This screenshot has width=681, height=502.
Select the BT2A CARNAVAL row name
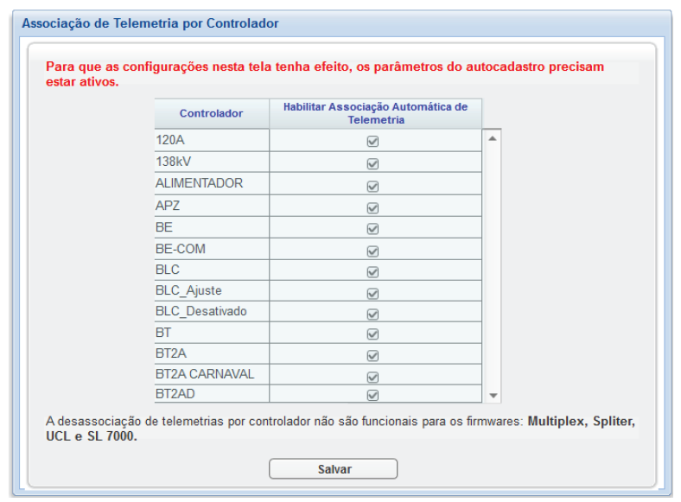point(205,374)
